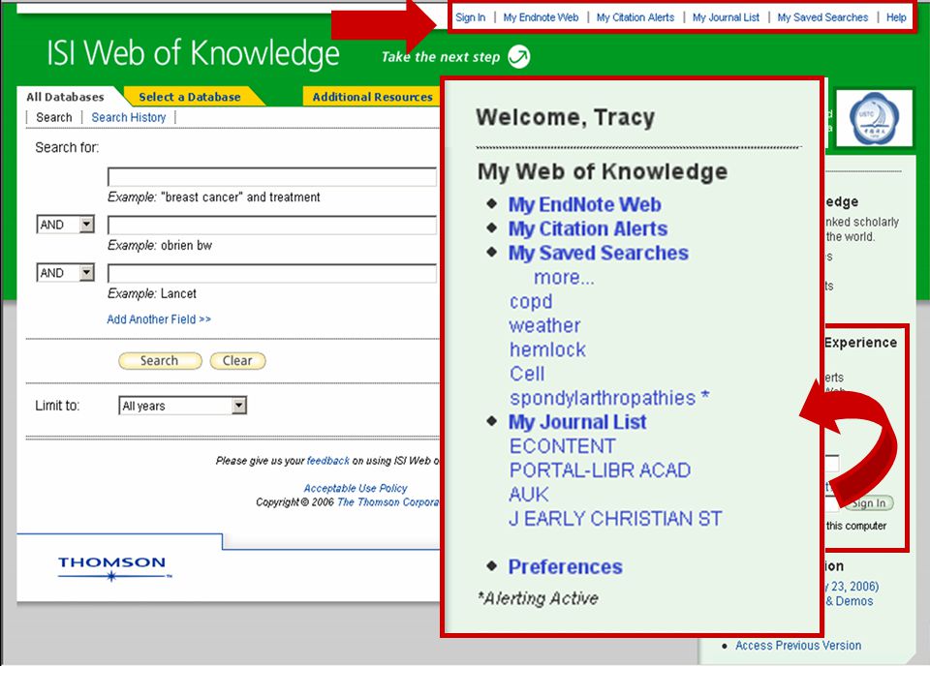
Task: Open the copd saved search
Action: 531,302
